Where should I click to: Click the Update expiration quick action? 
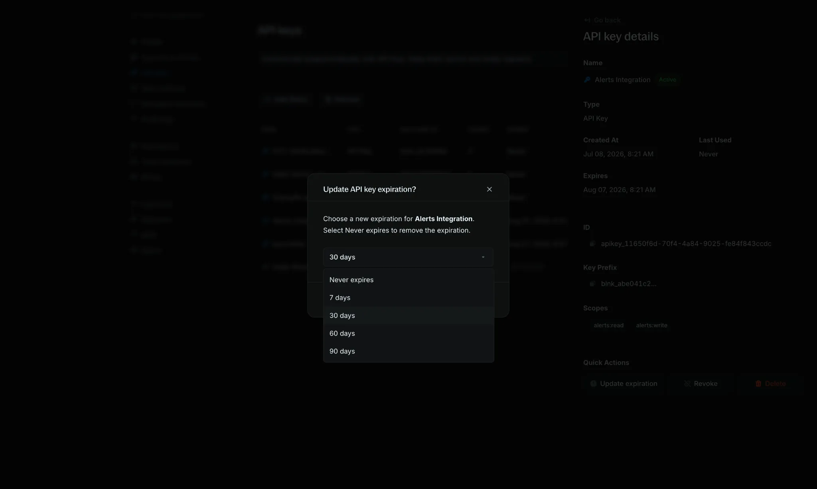pos(624,383)
